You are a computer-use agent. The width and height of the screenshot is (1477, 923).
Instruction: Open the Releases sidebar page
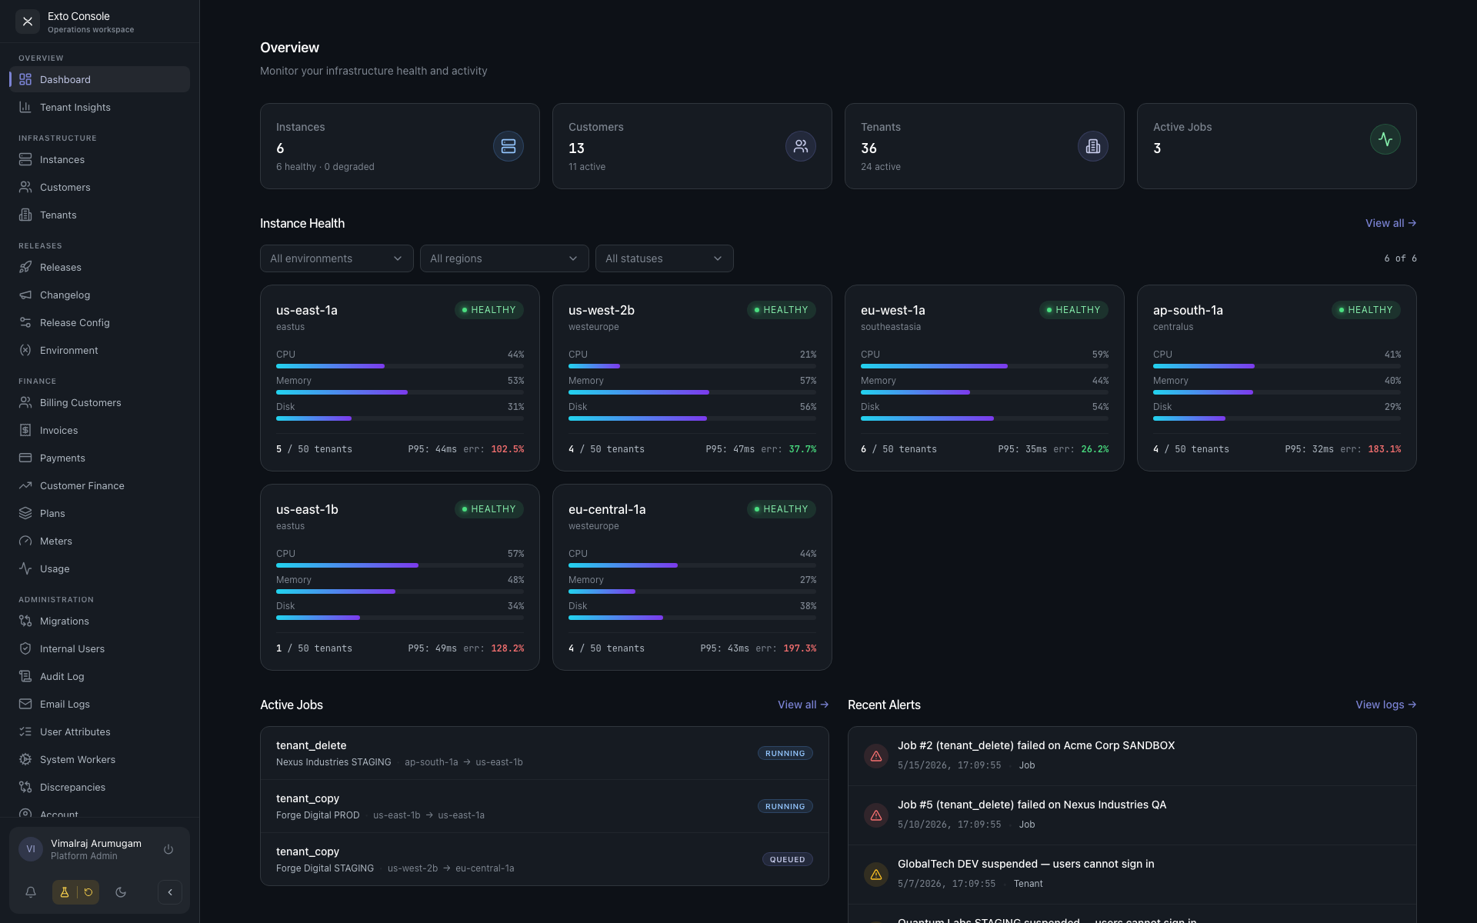coord(99,267)
